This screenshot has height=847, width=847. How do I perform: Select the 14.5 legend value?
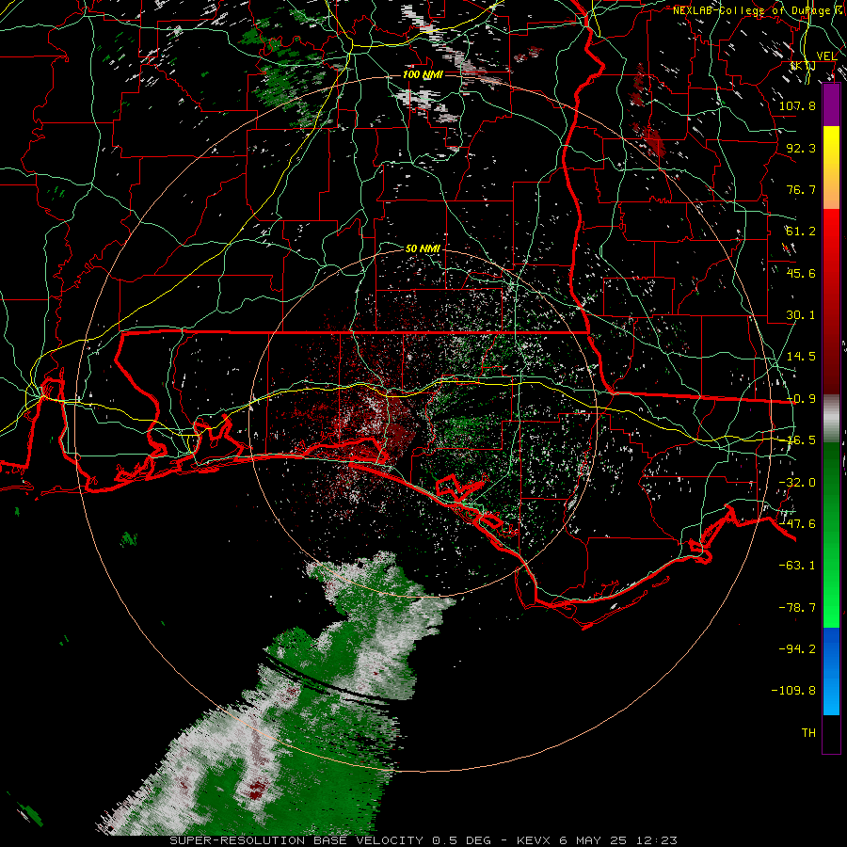(x=801, y=357)
